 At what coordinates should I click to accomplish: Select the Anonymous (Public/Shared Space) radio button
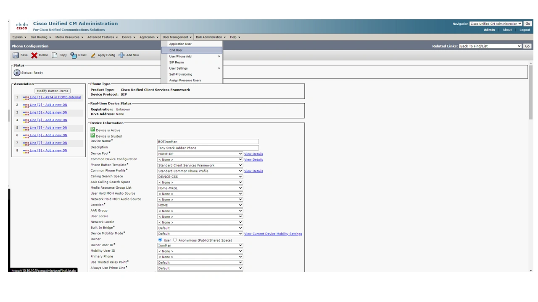[x=175, y=240]
